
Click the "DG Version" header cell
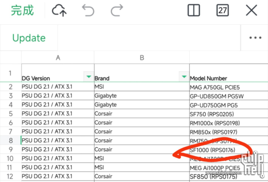coord(58,73)
